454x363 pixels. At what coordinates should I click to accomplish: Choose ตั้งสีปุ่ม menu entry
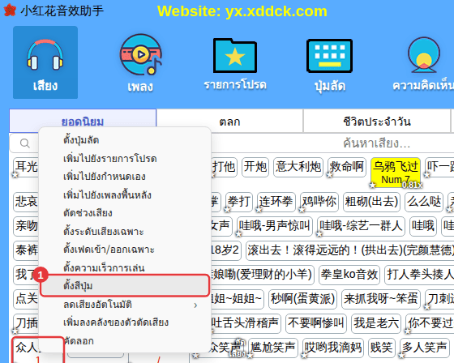(x=125, y=286)
